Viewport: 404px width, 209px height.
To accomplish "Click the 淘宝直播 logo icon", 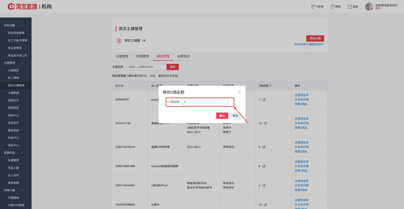I will point(11,7).
